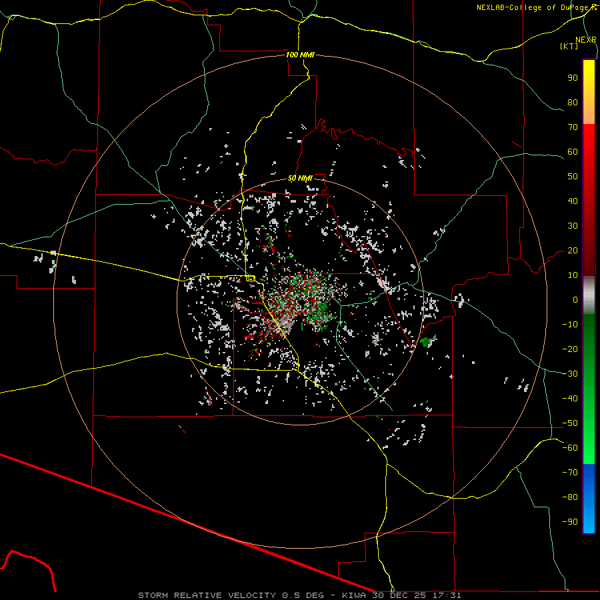Click the '40' value on the velocity scale
The height and width of the screenshot is (600, 600).
pyautogui.click(x=573, y=201)
